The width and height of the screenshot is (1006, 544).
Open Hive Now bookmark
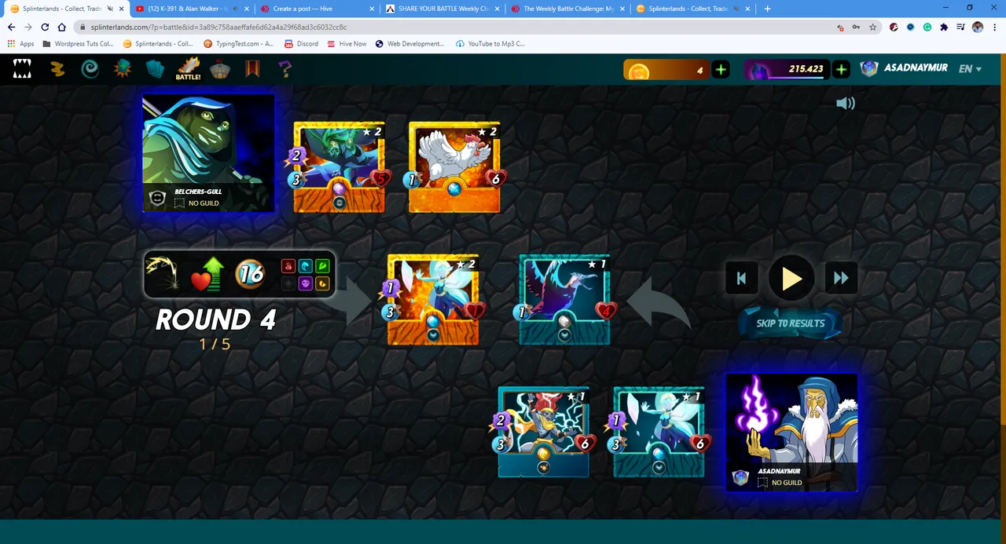[347, 44]
